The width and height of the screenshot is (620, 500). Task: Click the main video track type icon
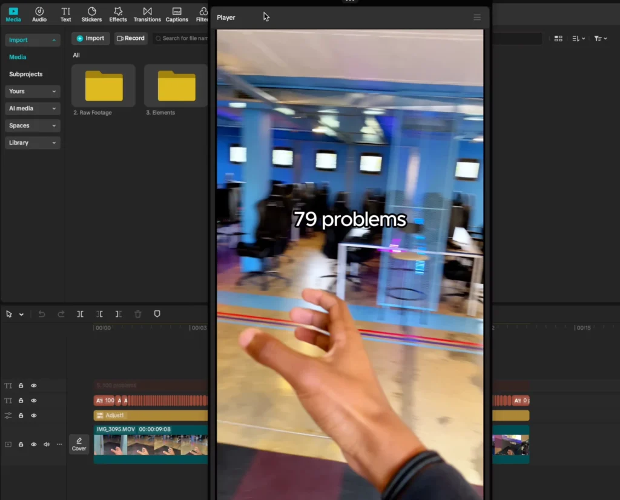coord(8,444)
